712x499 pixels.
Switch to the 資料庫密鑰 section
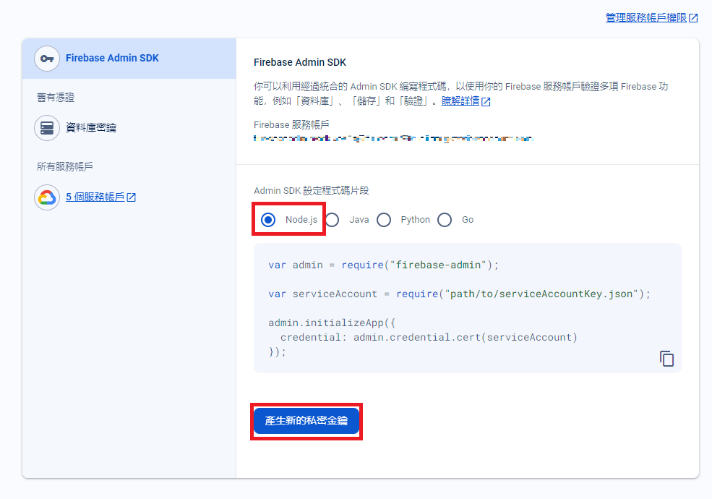pos(91,128)
